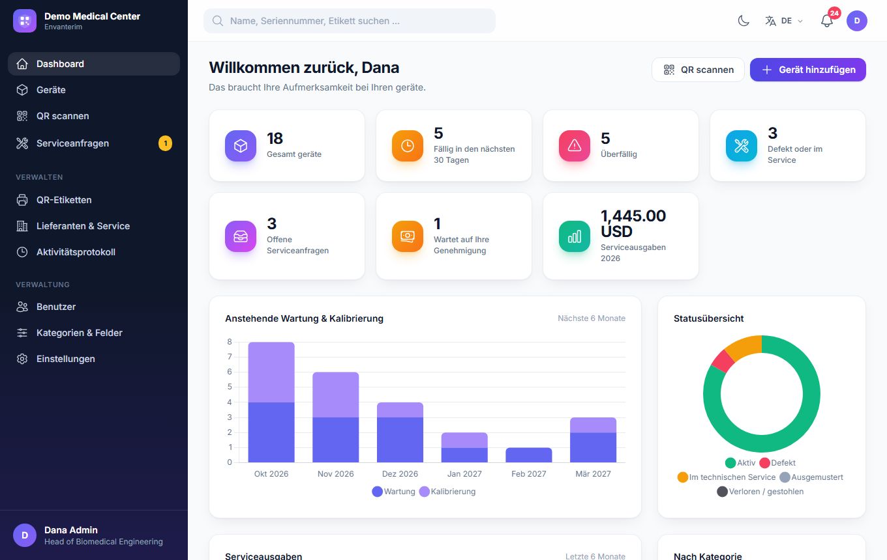Click the Gerät hinzufügen button

(808, 70)
